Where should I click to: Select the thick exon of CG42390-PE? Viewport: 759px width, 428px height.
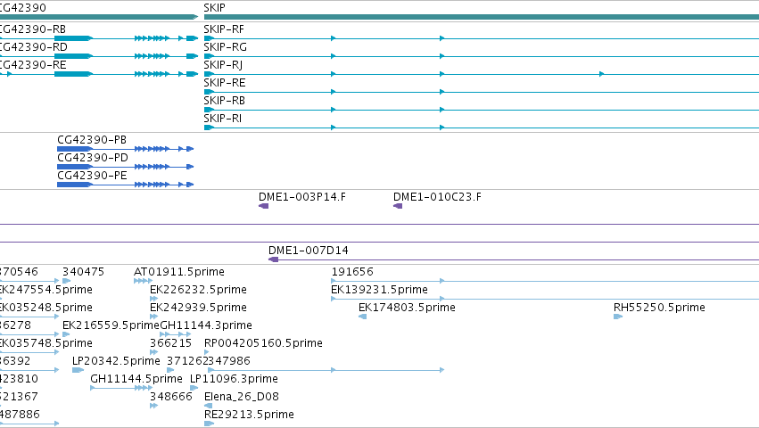(75, 185)
